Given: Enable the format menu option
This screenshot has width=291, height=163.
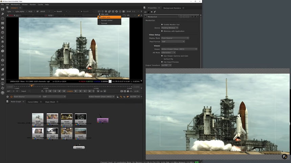Looking at the screenshot, I should coord(109,23).
